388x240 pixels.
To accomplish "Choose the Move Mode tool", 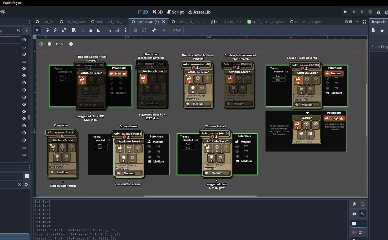I will point(47,30).
